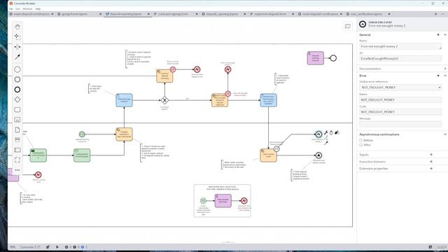Collapse the Error section
Screen dimensions: 448x252
445,76
